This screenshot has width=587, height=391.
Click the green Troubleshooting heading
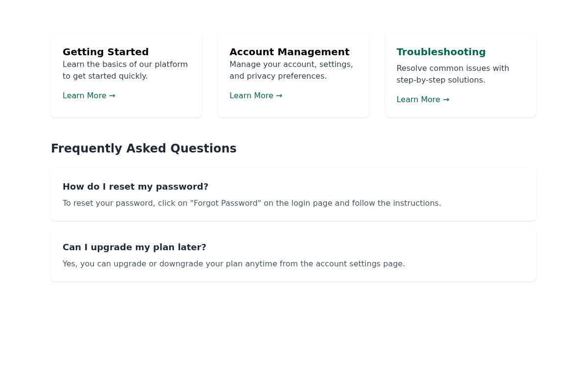(x=441, y=52)
